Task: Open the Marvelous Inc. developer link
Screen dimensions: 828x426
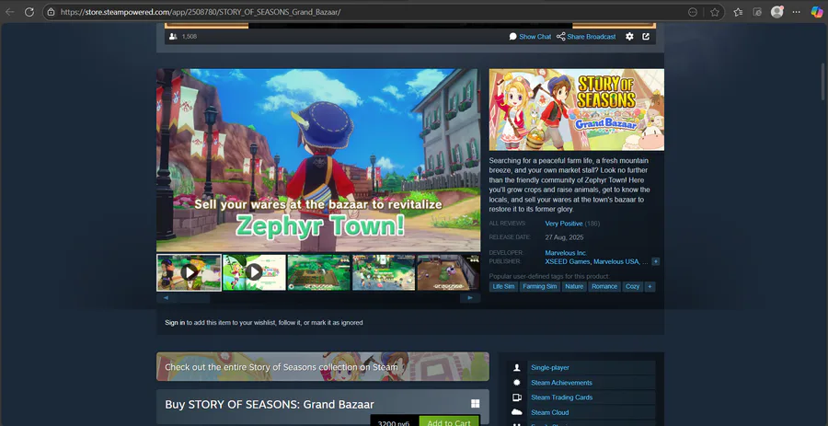Action: tap(566, 253)
